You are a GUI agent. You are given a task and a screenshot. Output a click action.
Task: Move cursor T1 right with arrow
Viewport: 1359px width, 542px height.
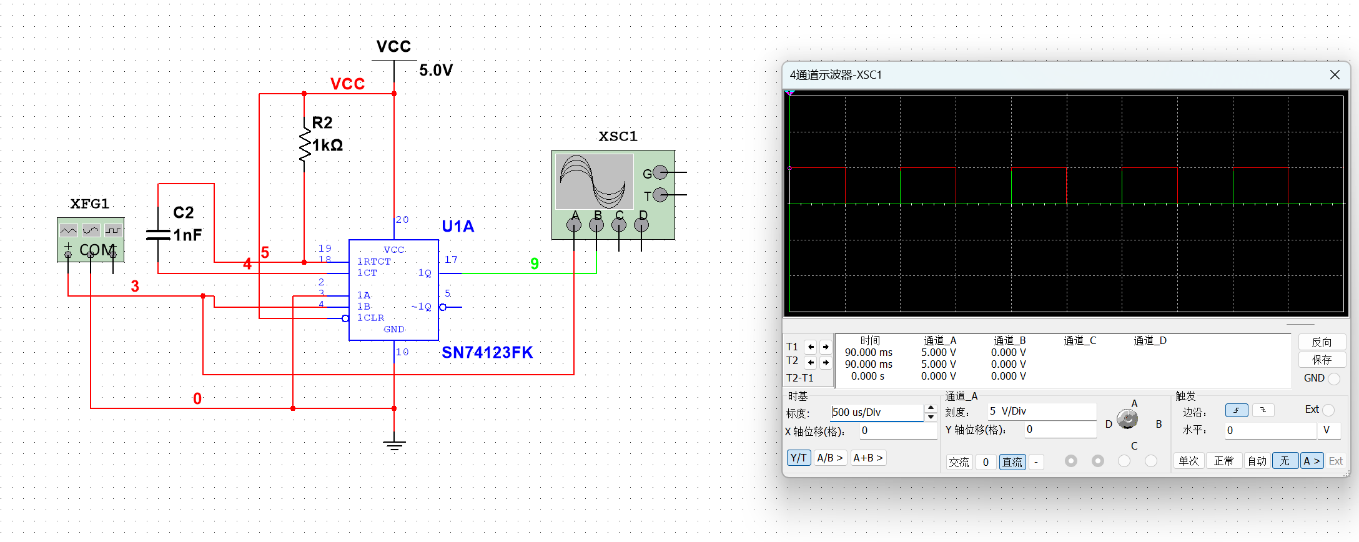click(826, 347)
